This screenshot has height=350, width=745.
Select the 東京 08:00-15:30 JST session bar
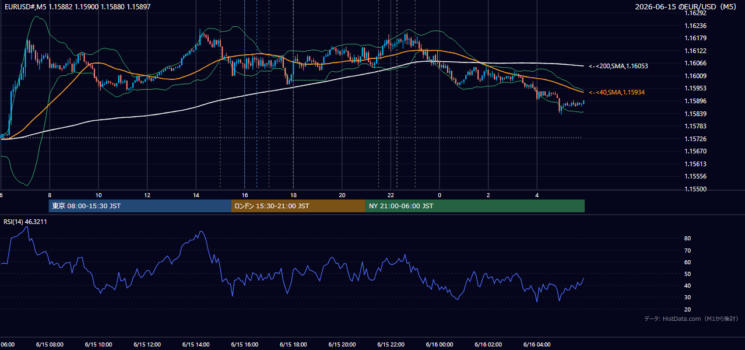click(140, 206)
